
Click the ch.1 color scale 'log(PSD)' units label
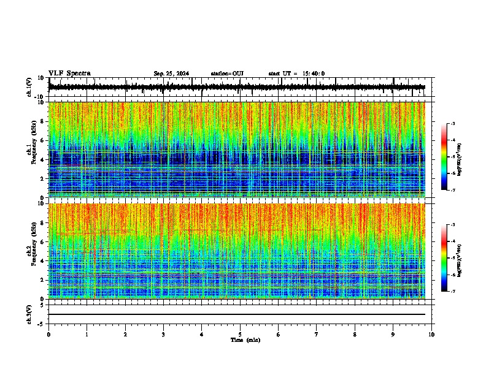460,160
